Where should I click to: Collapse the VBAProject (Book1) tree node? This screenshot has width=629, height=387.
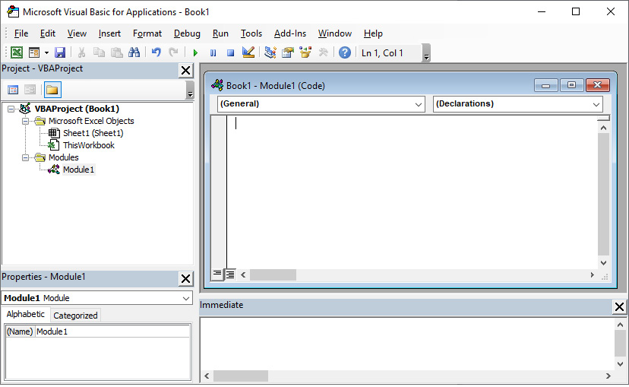point(11,109)
